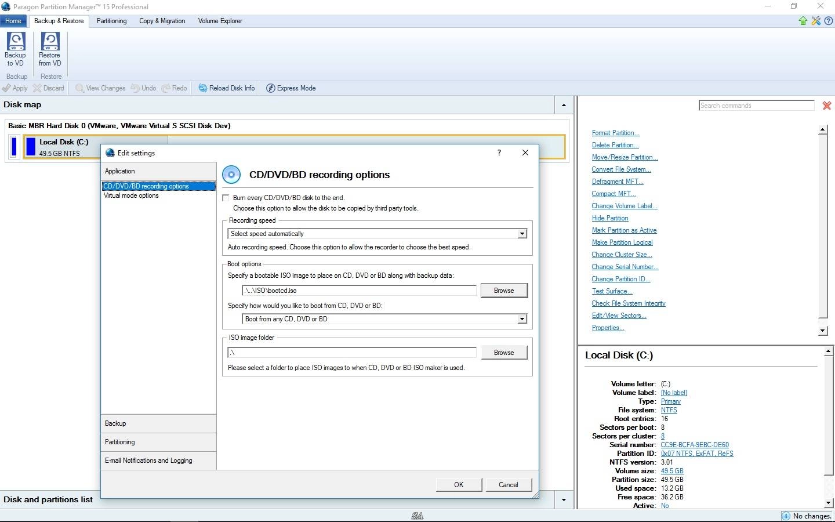Expand the Partitioning settings section

[x=158, y=442]
